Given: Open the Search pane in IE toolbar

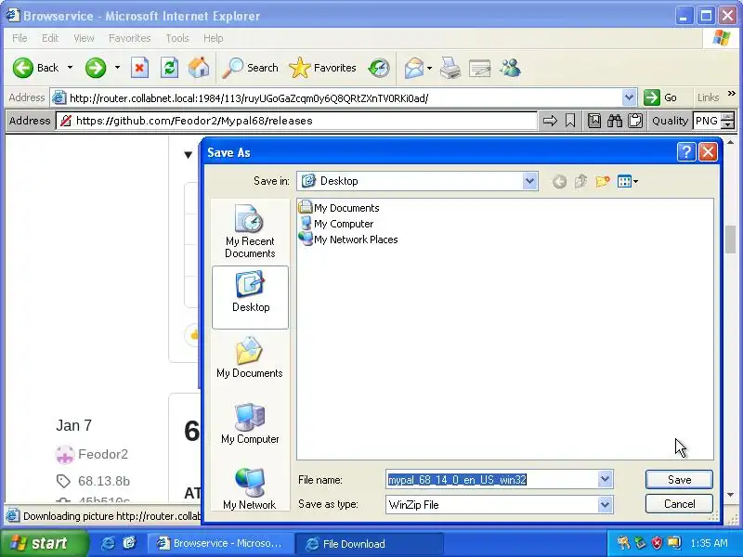Looking at the screenshot, I should [x=251, y=68].
